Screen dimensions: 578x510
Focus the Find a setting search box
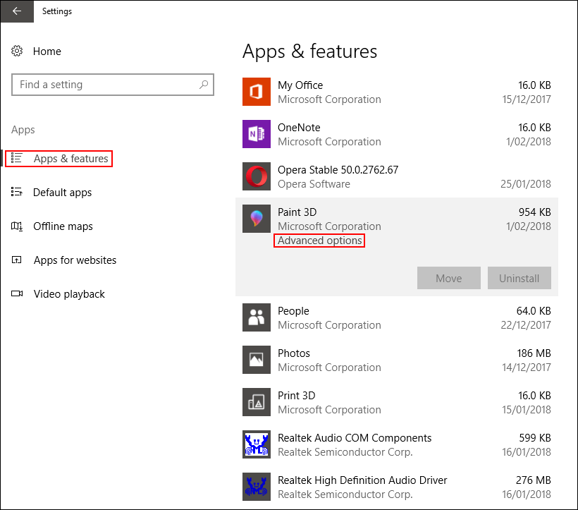pyautogui.click(x=113, y=85)
